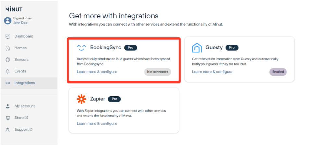The width and height of the screenshot is (310, 147).
Task: Click the Enabled status badge on Guesty
Action: (x=278, y=72)
